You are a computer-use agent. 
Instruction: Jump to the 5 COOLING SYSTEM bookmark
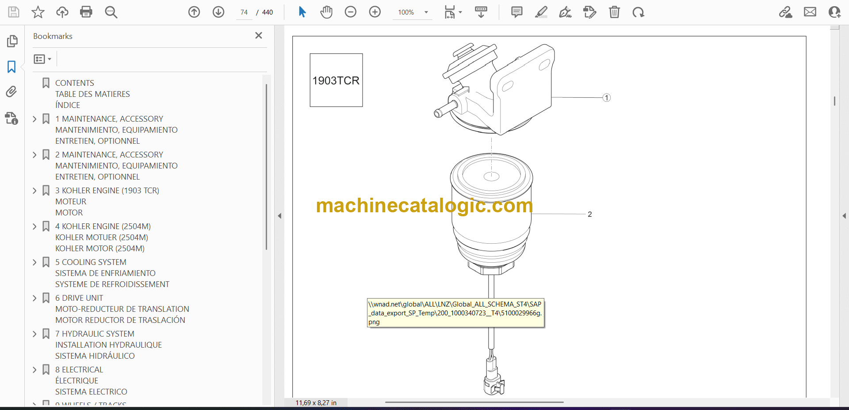point(91,262)
